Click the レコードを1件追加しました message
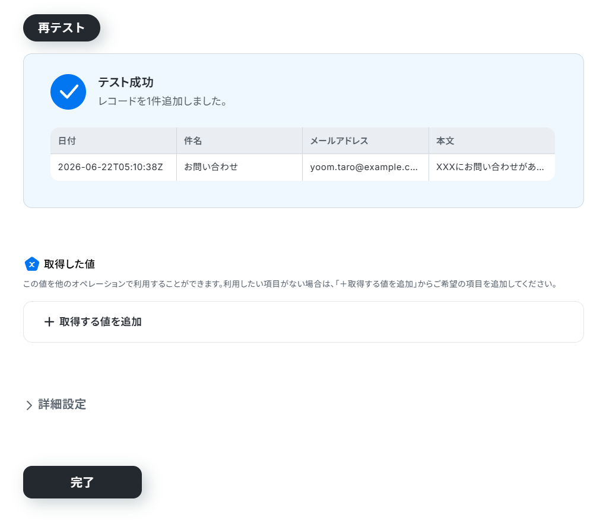The height and width of the screenshot is (521, 606). pos(162,101)
